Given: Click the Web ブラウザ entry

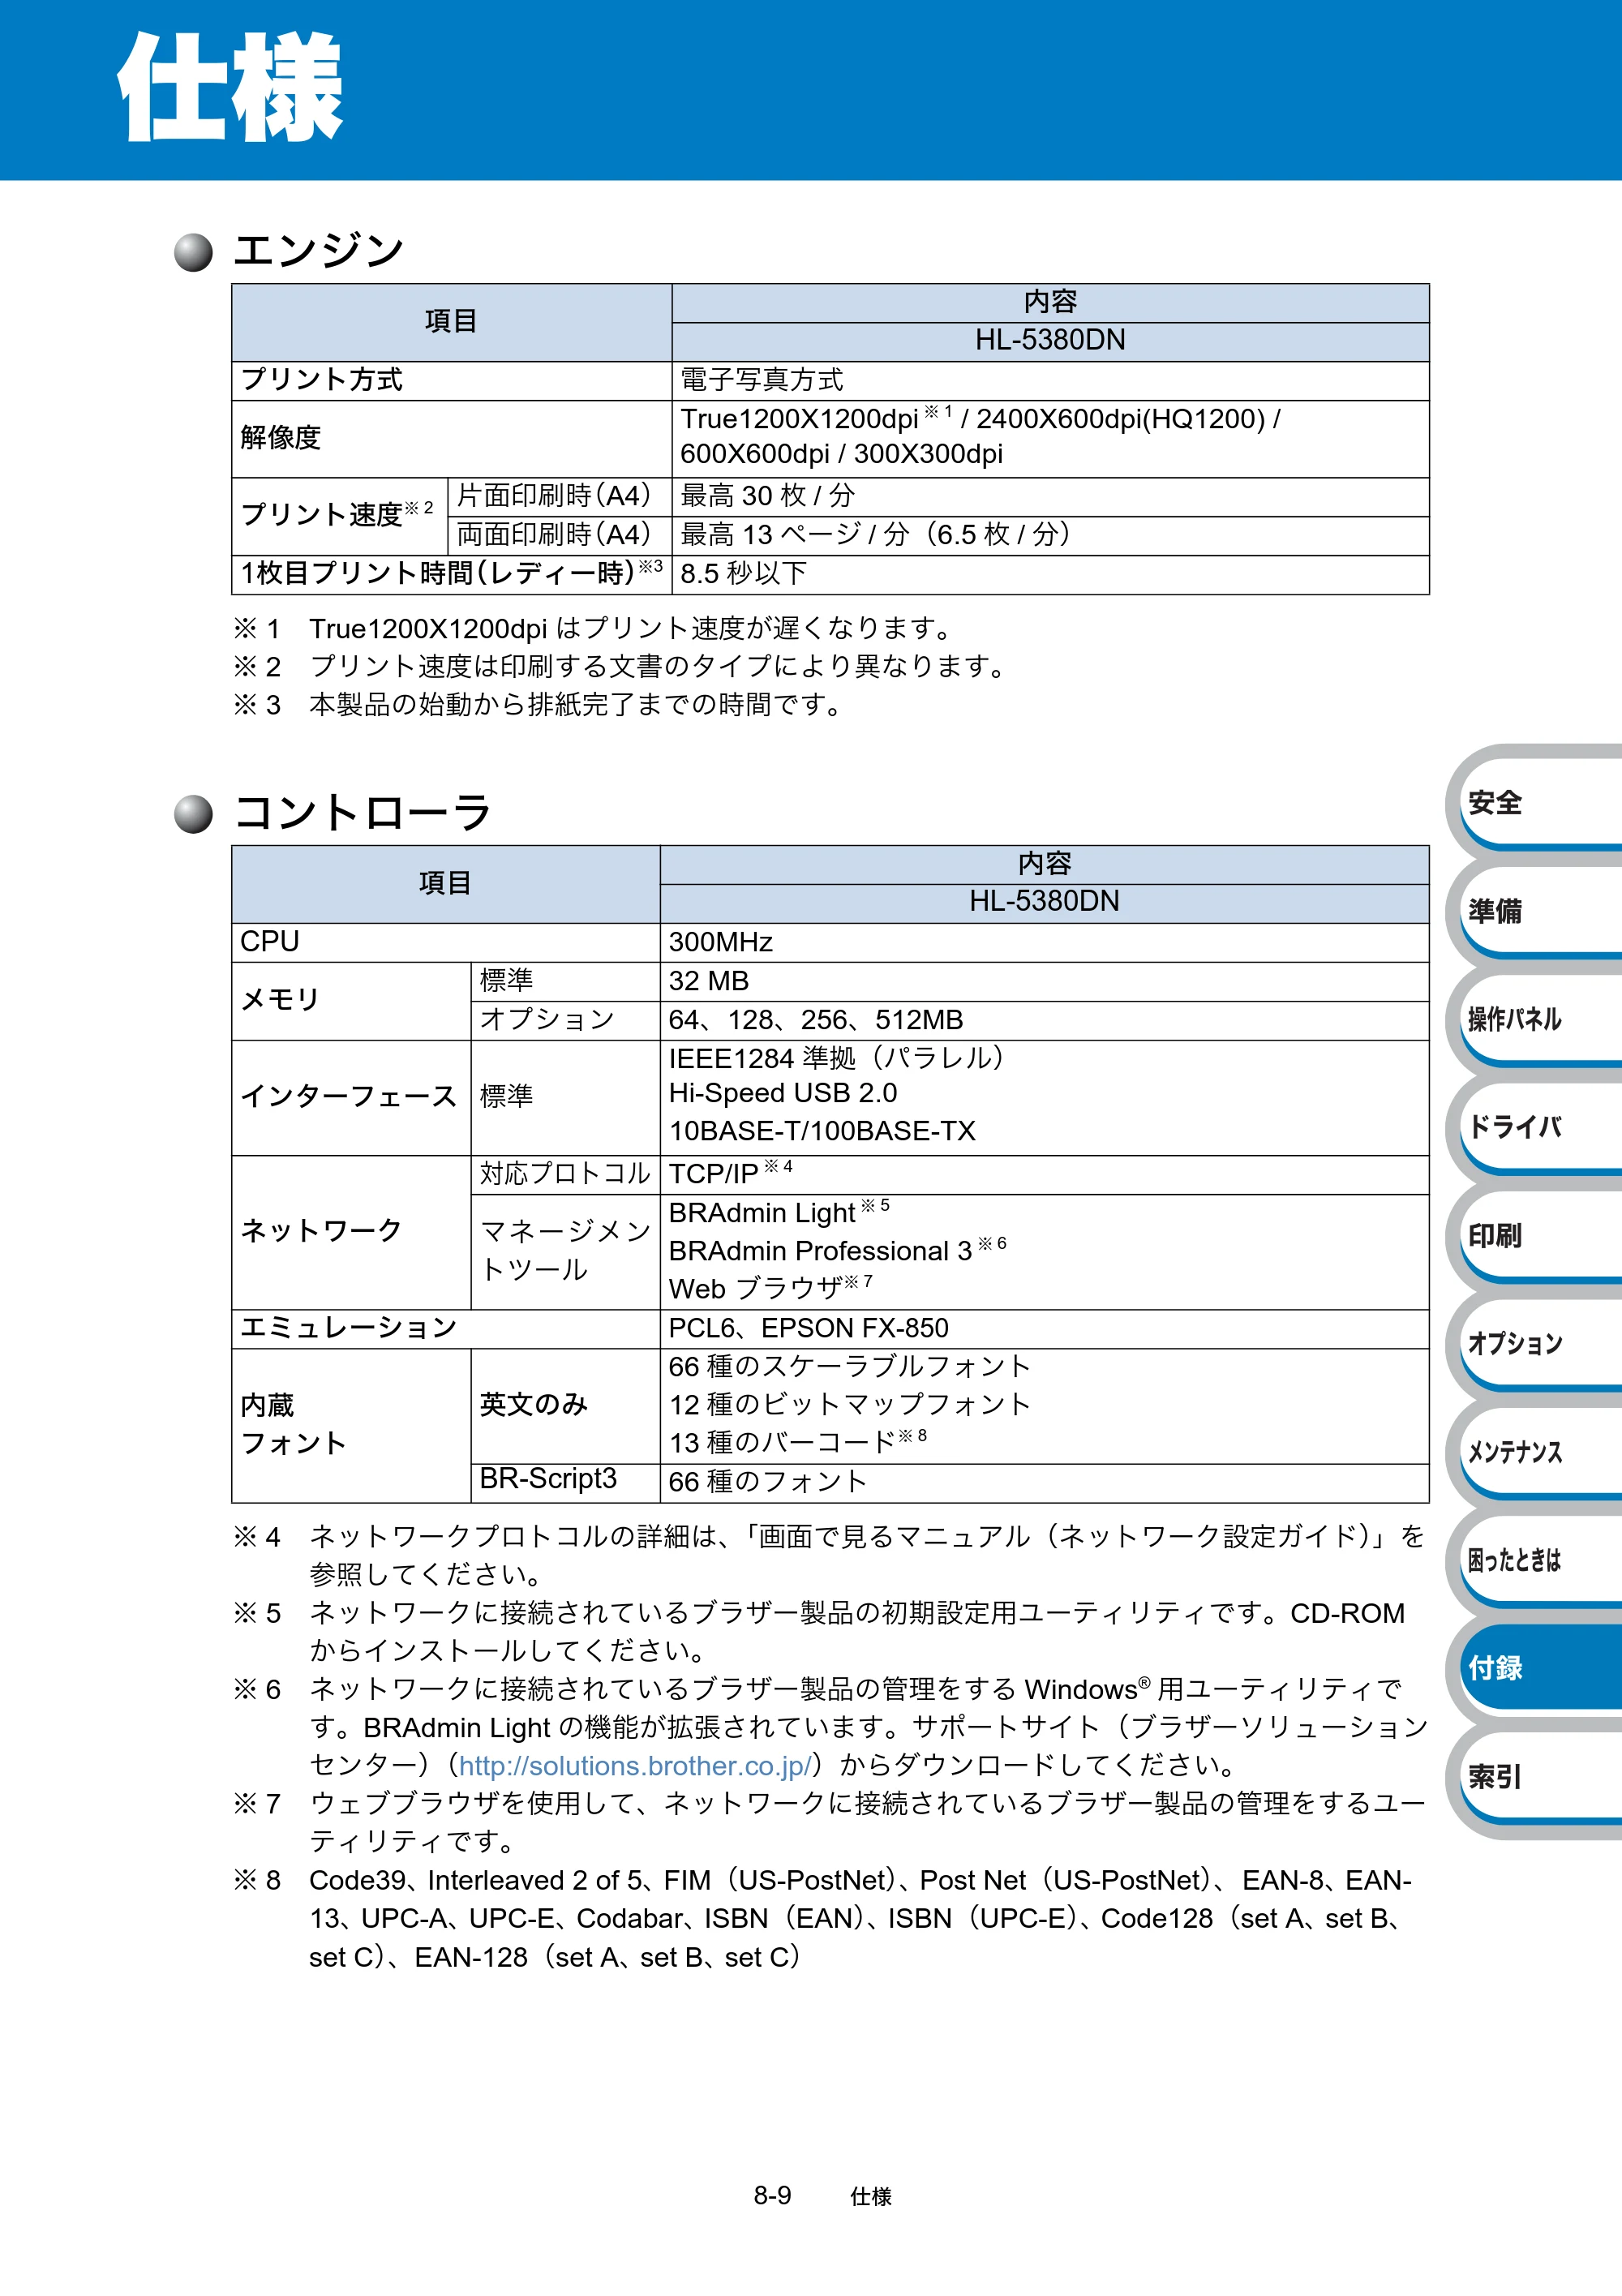Looking at the screenshot, I should click(770, 1289).
